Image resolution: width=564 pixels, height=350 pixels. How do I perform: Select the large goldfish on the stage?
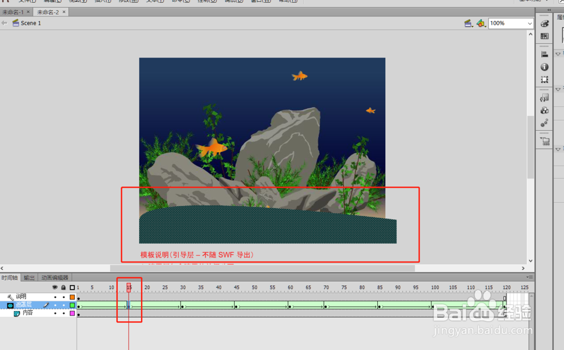pyautogui.click(x=212, y=148)
